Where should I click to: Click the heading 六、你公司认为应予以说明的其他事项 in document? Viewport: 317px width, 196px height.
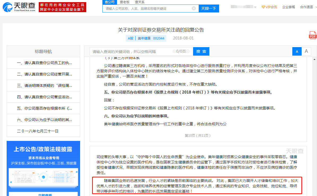tap(136, 116)
